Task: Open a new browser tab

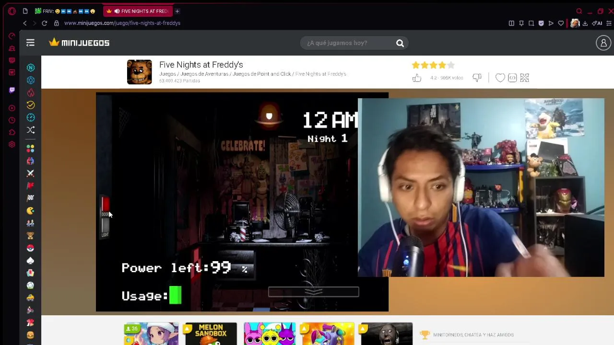Action: (x=177, y=11)
